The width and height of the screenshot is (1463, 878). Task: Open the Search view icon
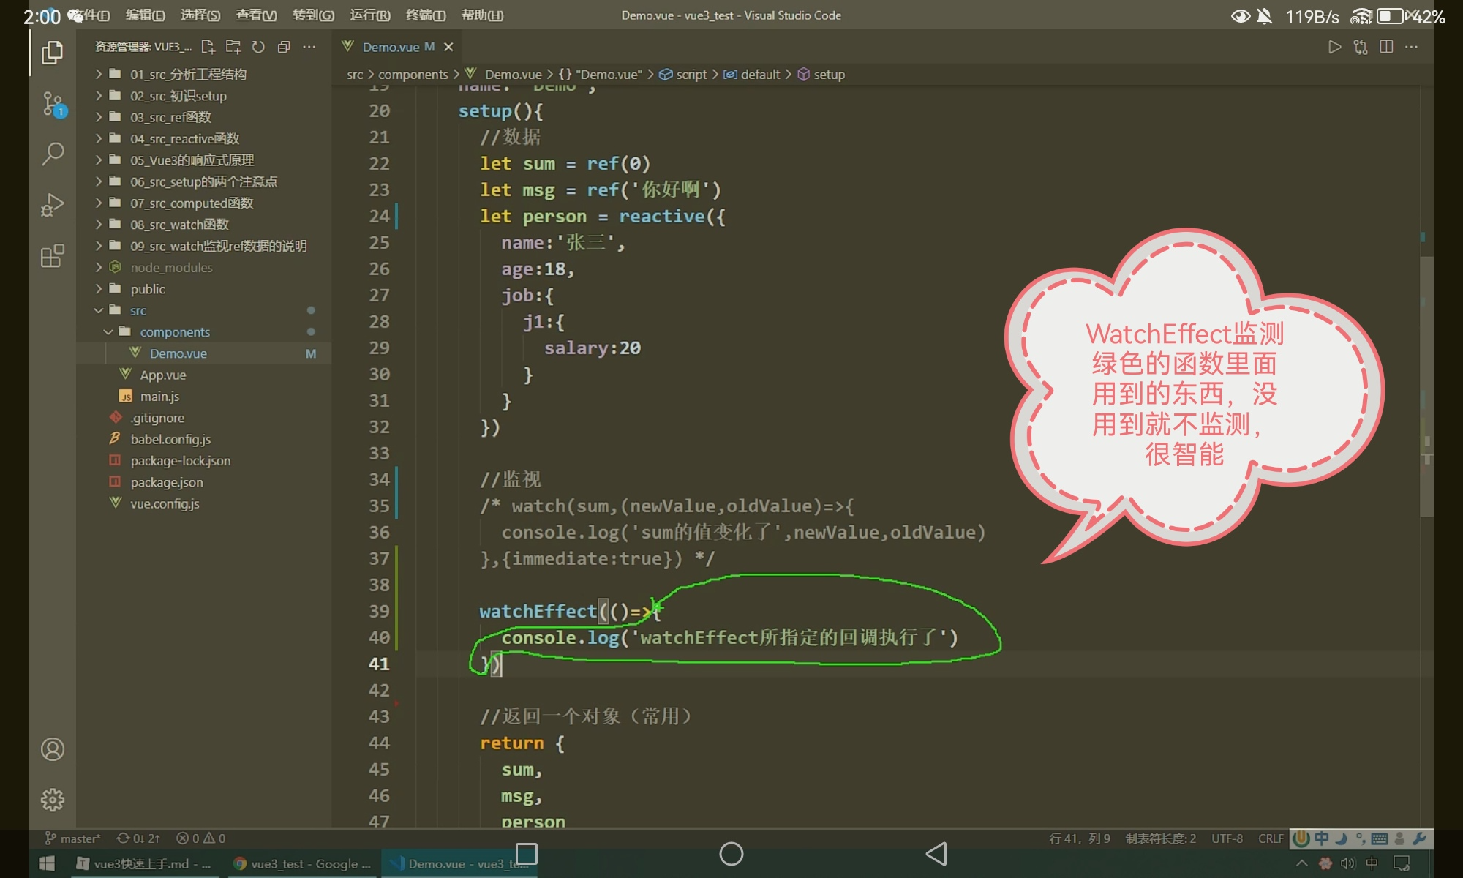[53, 154]
